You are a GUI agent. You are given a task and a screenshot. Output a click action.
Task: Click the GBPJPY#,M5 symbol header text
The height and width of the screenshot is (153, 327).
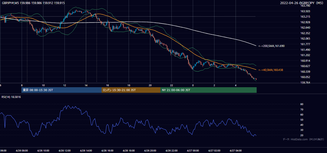(33, 3)
